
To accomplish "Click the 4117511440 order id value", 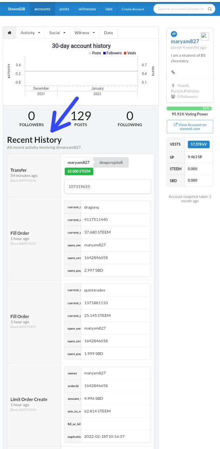I will (96, 220).
